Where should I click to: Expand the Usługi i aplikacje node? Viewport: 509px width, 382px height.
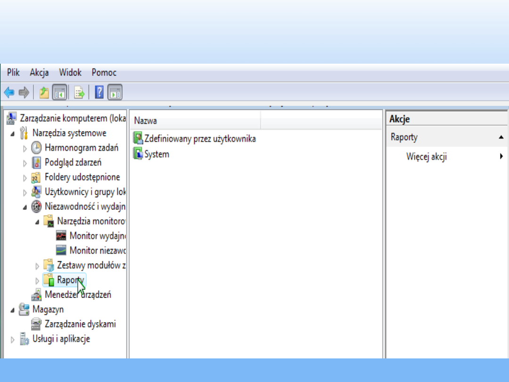click(x=13, y=340)
